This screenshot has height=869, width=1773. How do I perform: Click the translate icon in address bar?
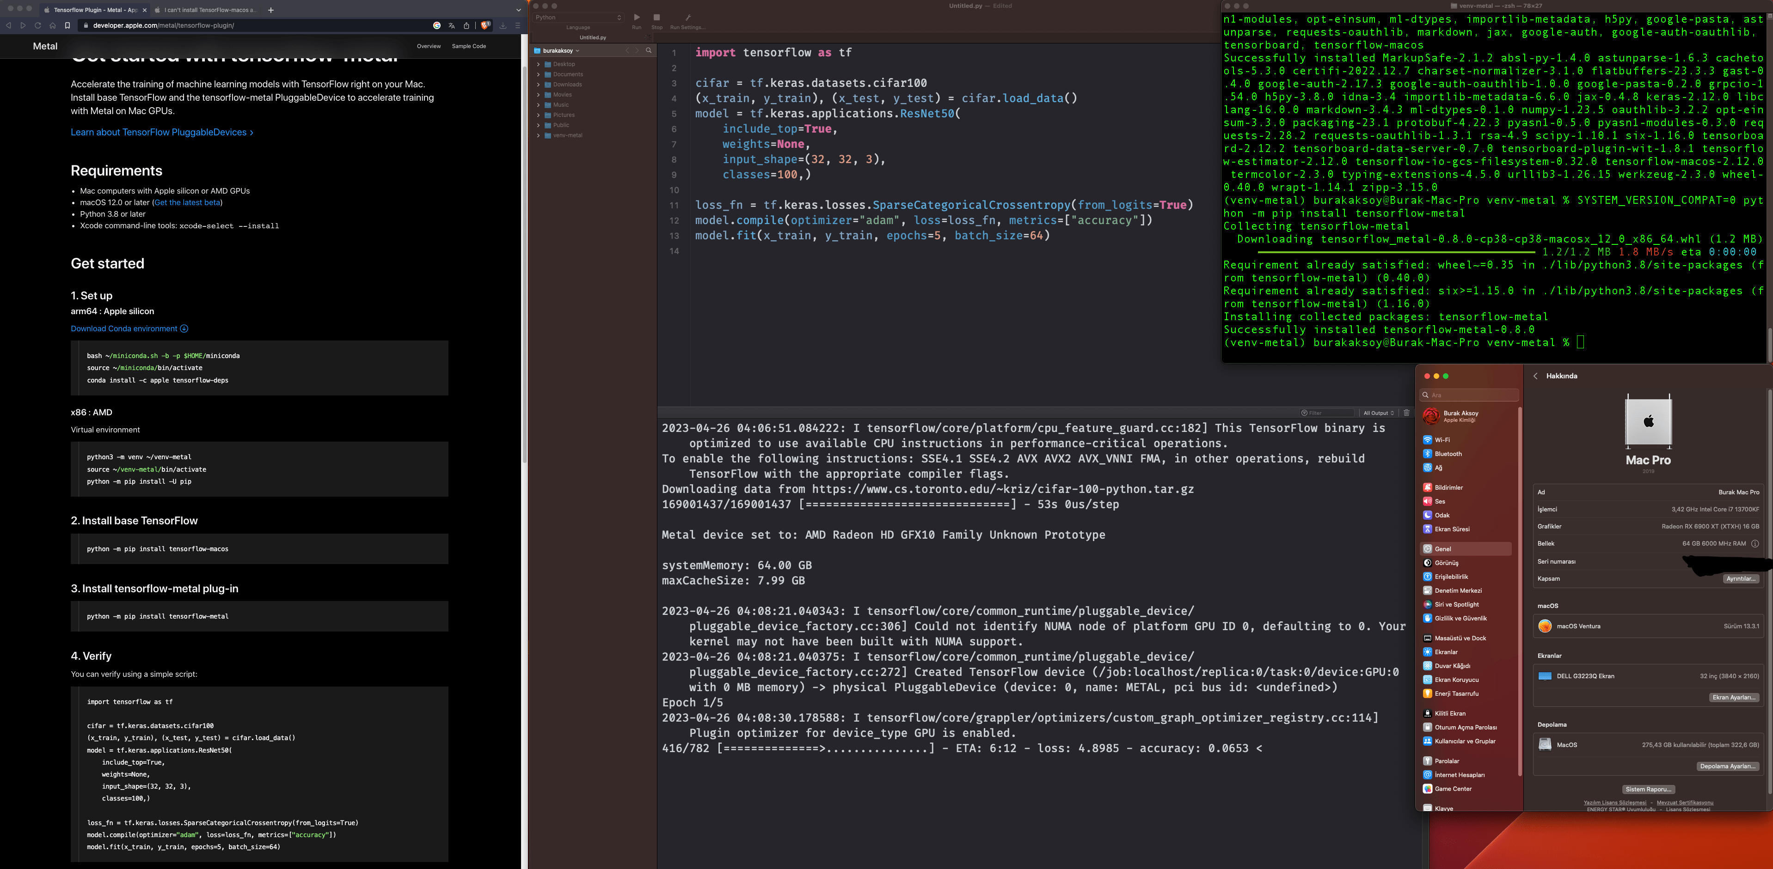point(452,25)
